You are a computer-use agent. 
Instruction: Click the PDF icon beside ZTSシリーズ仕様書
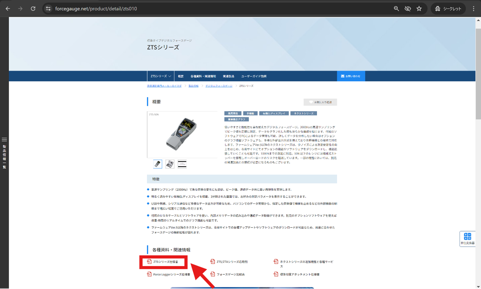[149, 261]
